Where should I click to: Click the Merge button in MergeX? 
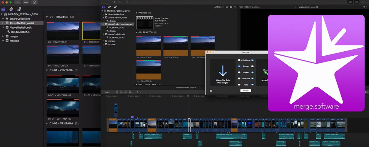[x=246, y=90]
